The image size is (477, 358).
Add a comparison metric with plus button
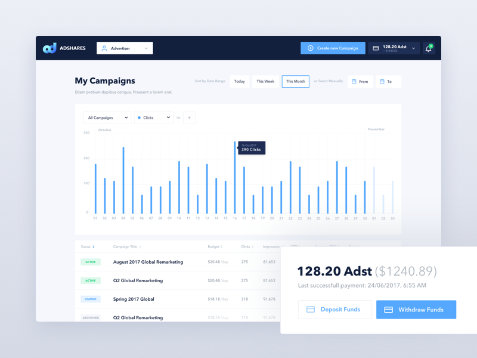click(189, 118)
